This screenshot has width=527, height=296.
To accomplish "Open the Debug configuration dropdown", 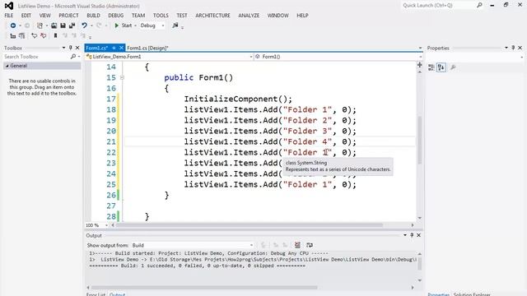I will click(163, 25).
